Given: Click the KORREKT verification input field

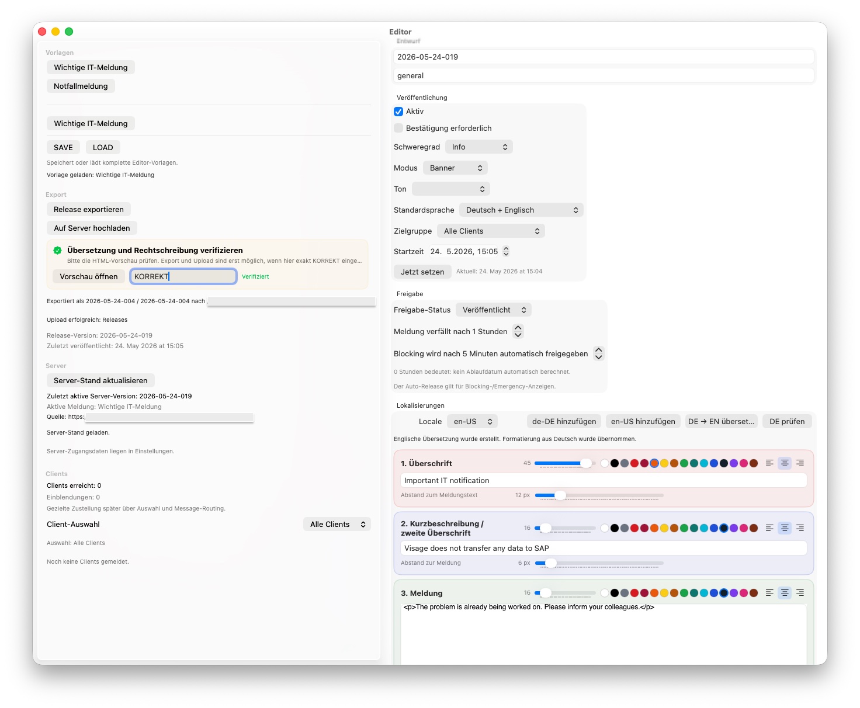Looking at the screenshot, I should (183, 277).
